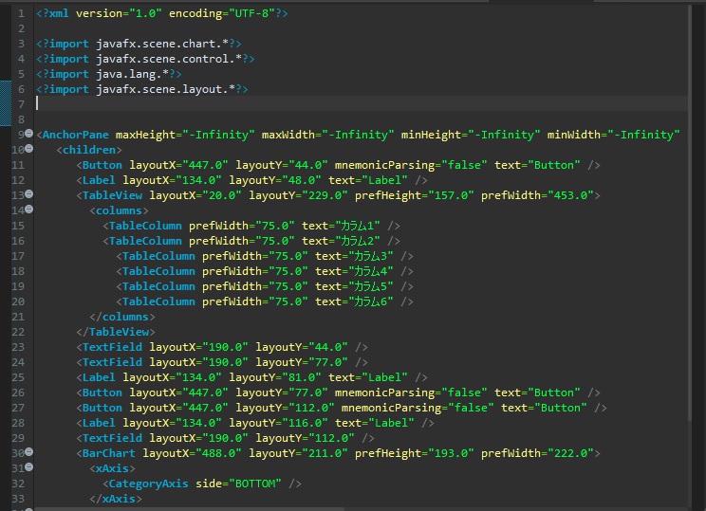Click the CategoryAxis side BOTTOM line
This screenshot has height=511, width=706.
pos(202,484)
